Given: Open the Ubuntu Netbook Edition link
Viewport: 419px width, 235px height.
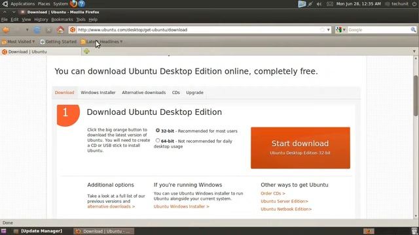Looking at the screenshot, I should click(286, 209).
